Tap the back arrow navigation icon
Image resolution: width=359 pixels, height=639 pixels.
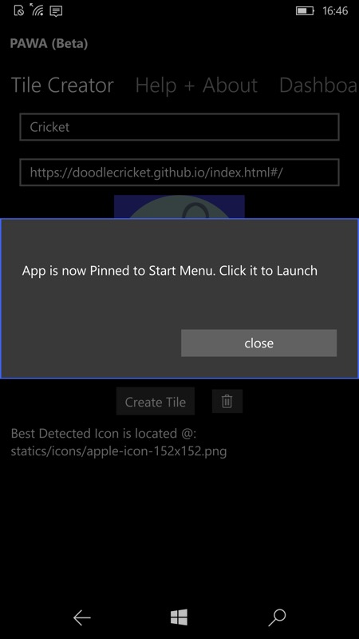82,617
